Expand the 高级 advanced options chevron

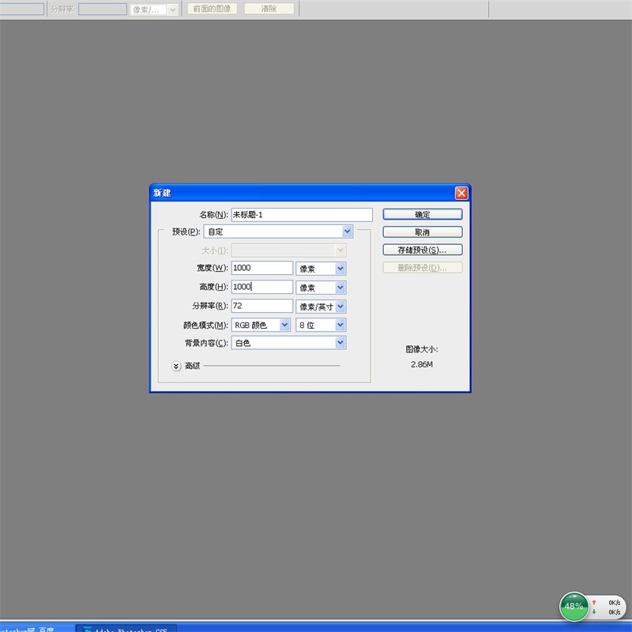(x=175, y=366)
